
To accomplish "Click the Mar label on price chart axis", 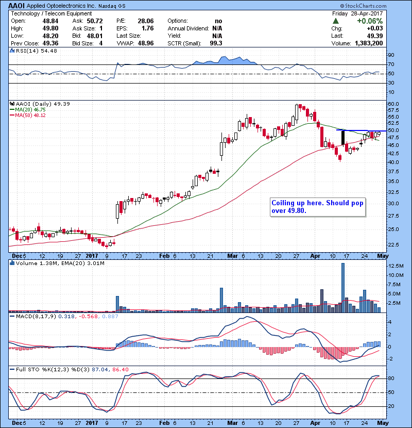I will tap(233, 256).
